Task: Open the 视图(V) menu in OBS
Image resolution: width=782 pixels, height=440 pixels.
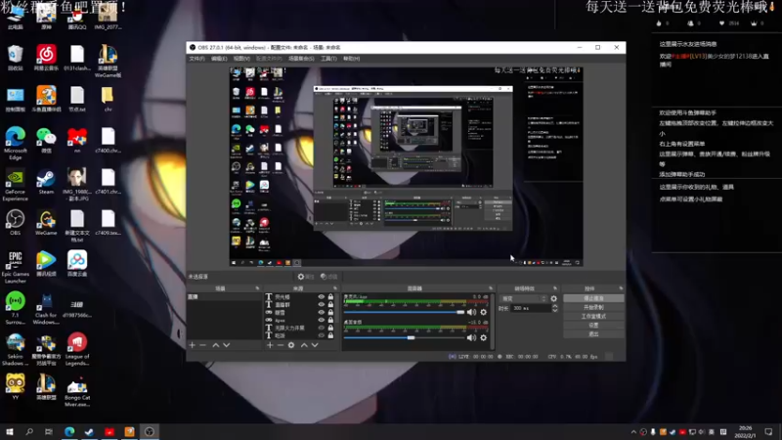Action: [241, 59]
